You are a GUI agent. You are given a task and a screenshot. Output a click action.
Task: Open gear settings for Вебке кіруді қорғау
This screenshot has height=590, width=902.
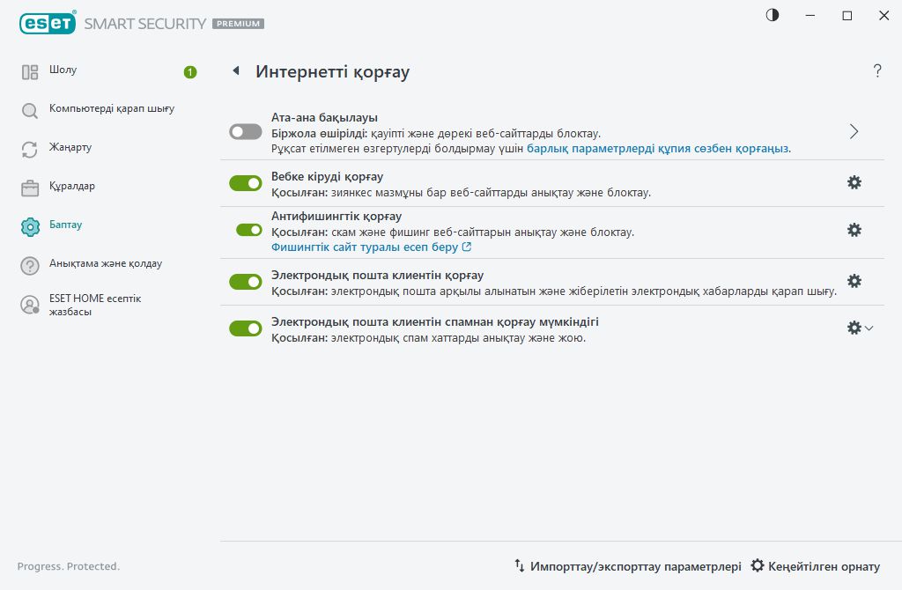[x=854, y=182]
